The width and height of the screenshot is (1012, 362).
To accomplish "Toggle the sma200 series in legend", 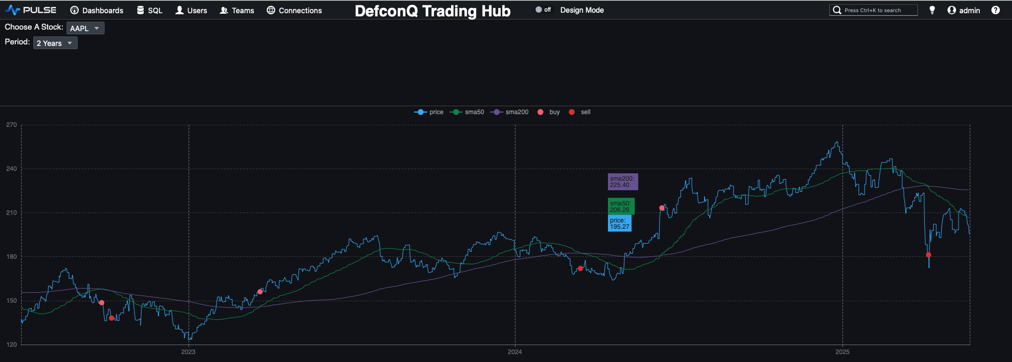I will point(509,112).
